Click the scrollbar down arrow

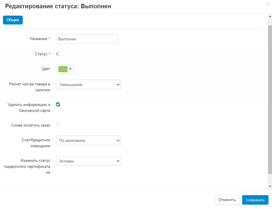[270, 186]
